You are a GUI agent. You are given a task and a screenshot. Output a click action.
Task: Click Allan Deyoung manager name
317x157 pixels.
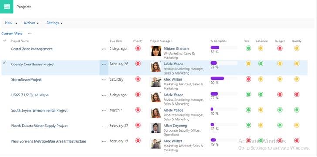(x=175, y=126)
